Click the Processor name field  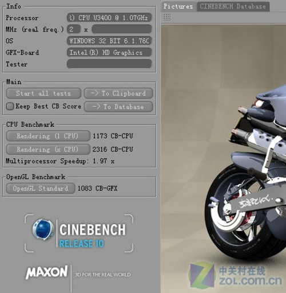tap(109, 18)
